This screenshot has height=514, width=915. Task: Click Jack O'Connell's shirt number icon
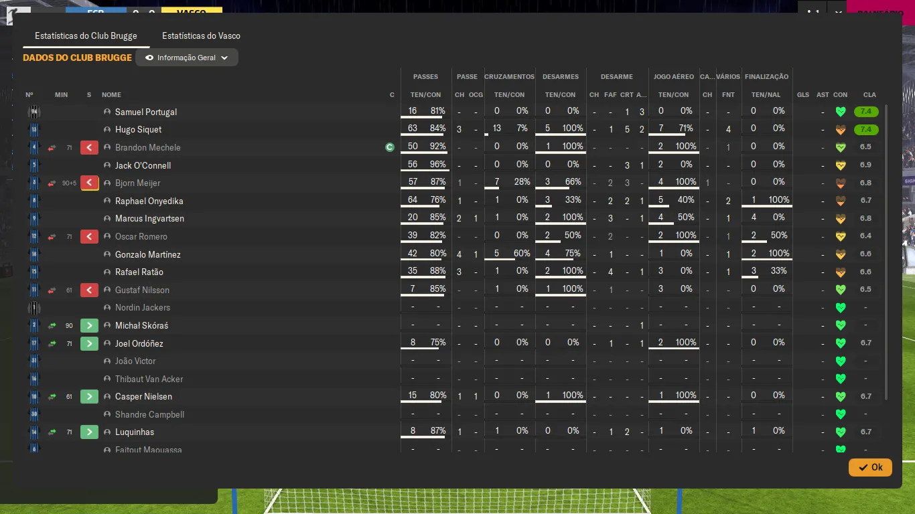pyautogui.click(x=34, y=165)
